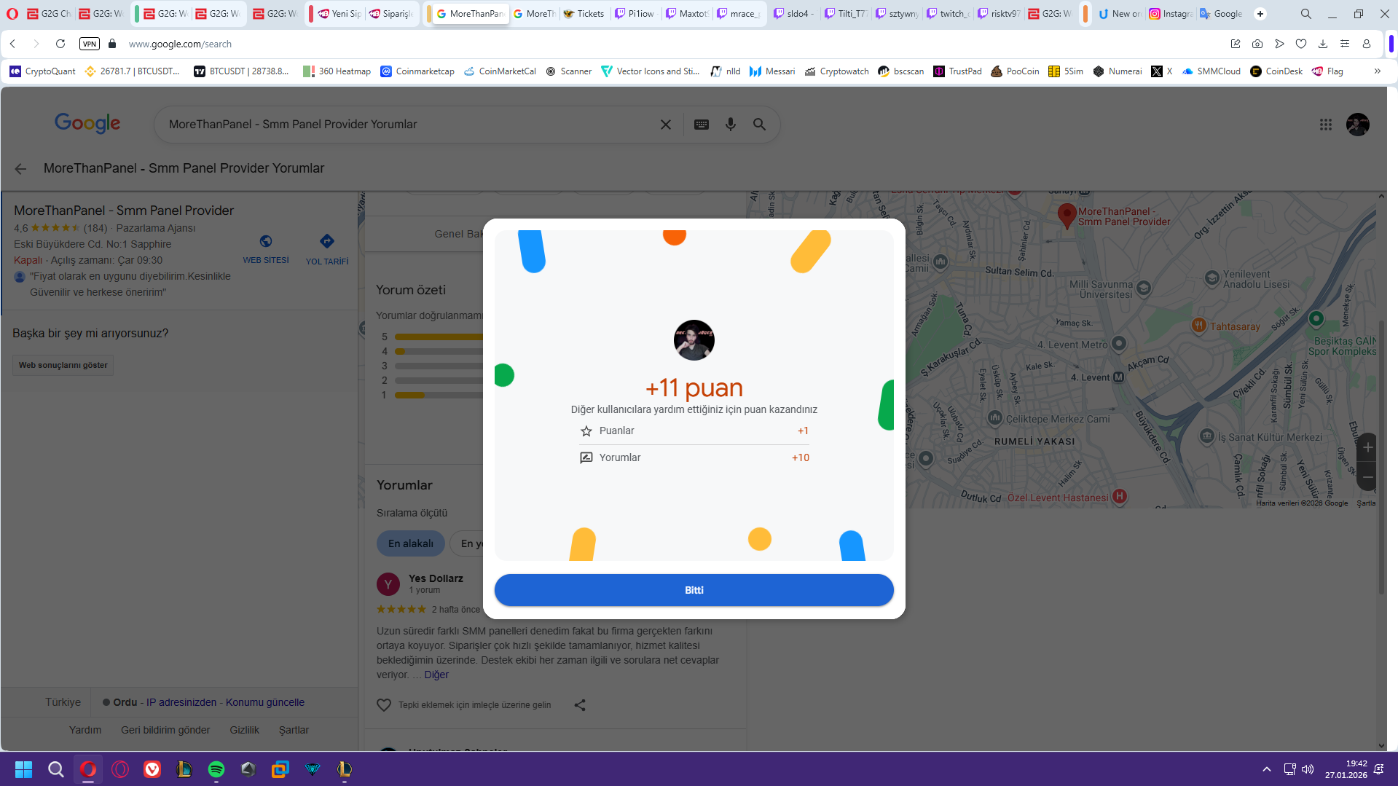Open the Flag bookmark
The width and height of the screenshot is (1398, 786).
[x=1327, y=71]
